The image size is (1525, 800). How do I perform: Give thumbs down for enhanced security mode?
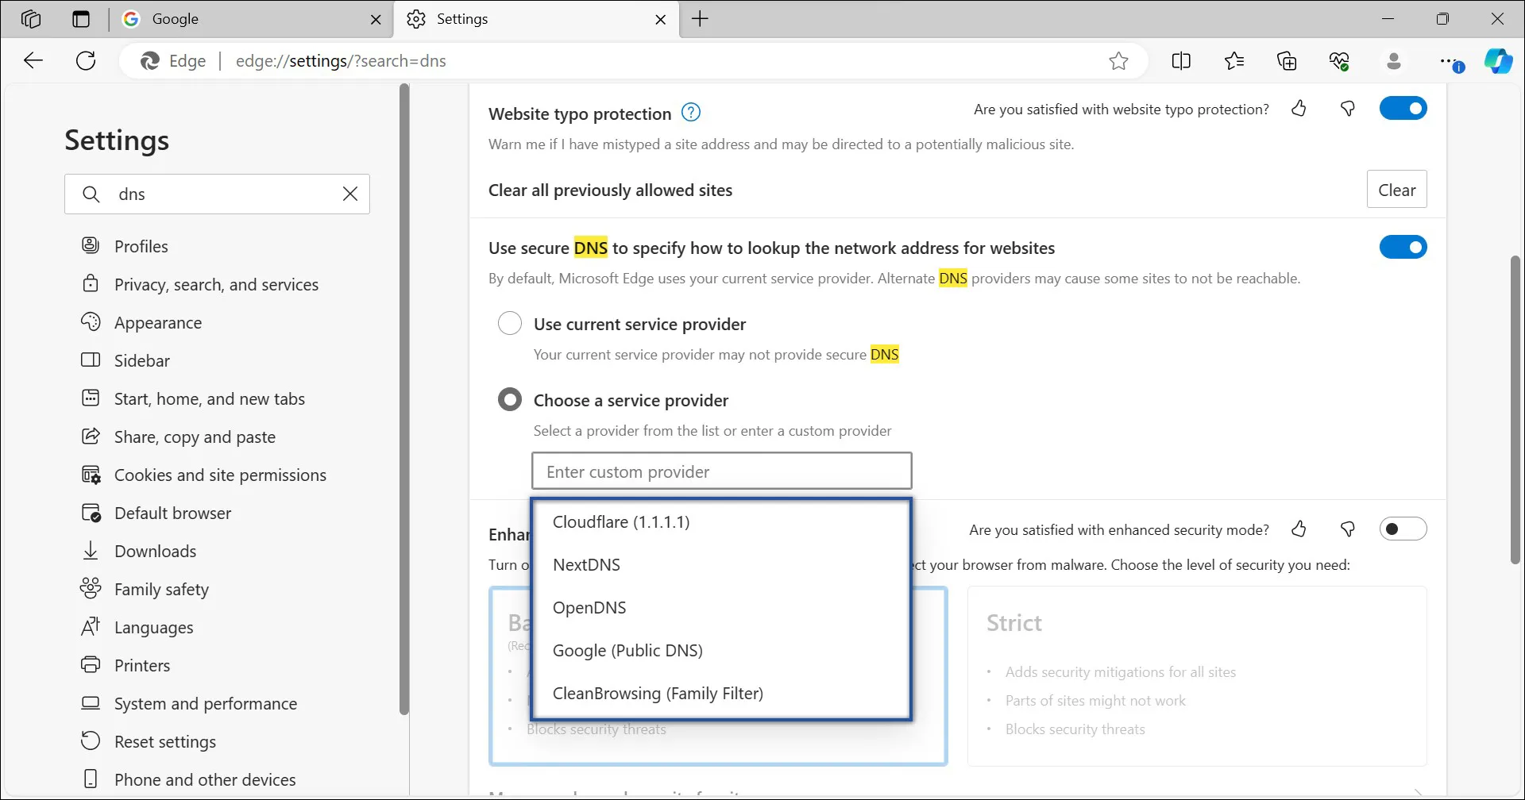(1348, 529)
